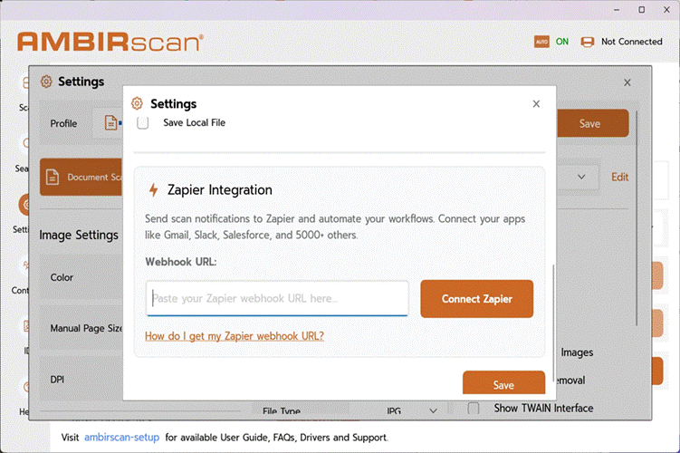Viewport: 680px width, 453px height.
Task: Select the Color row under Image Settings
Action: tap(81, 277)
